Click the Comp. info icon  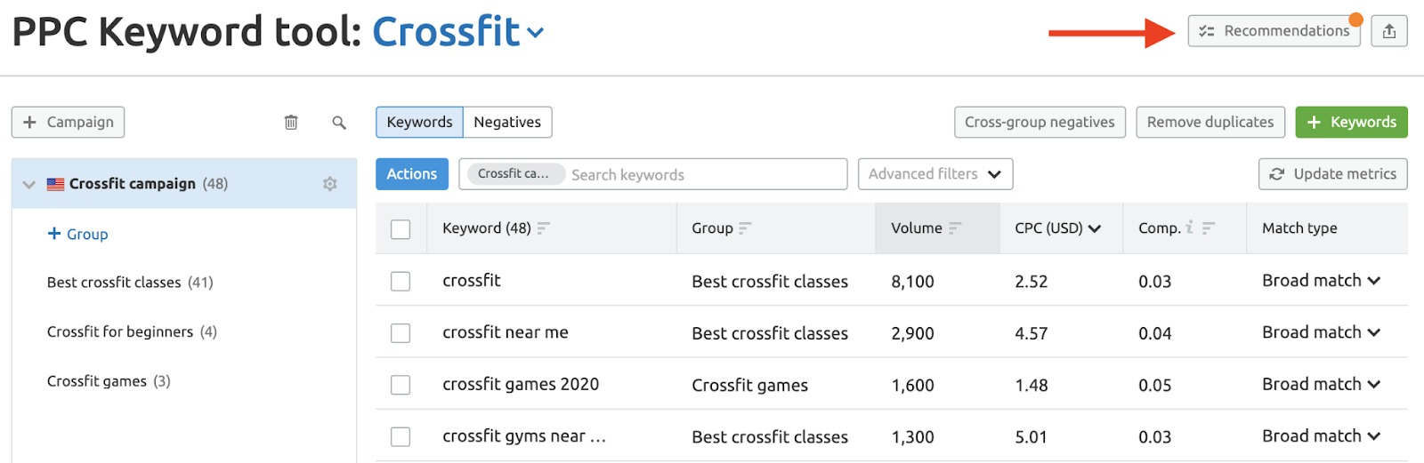pos(1189,228)
